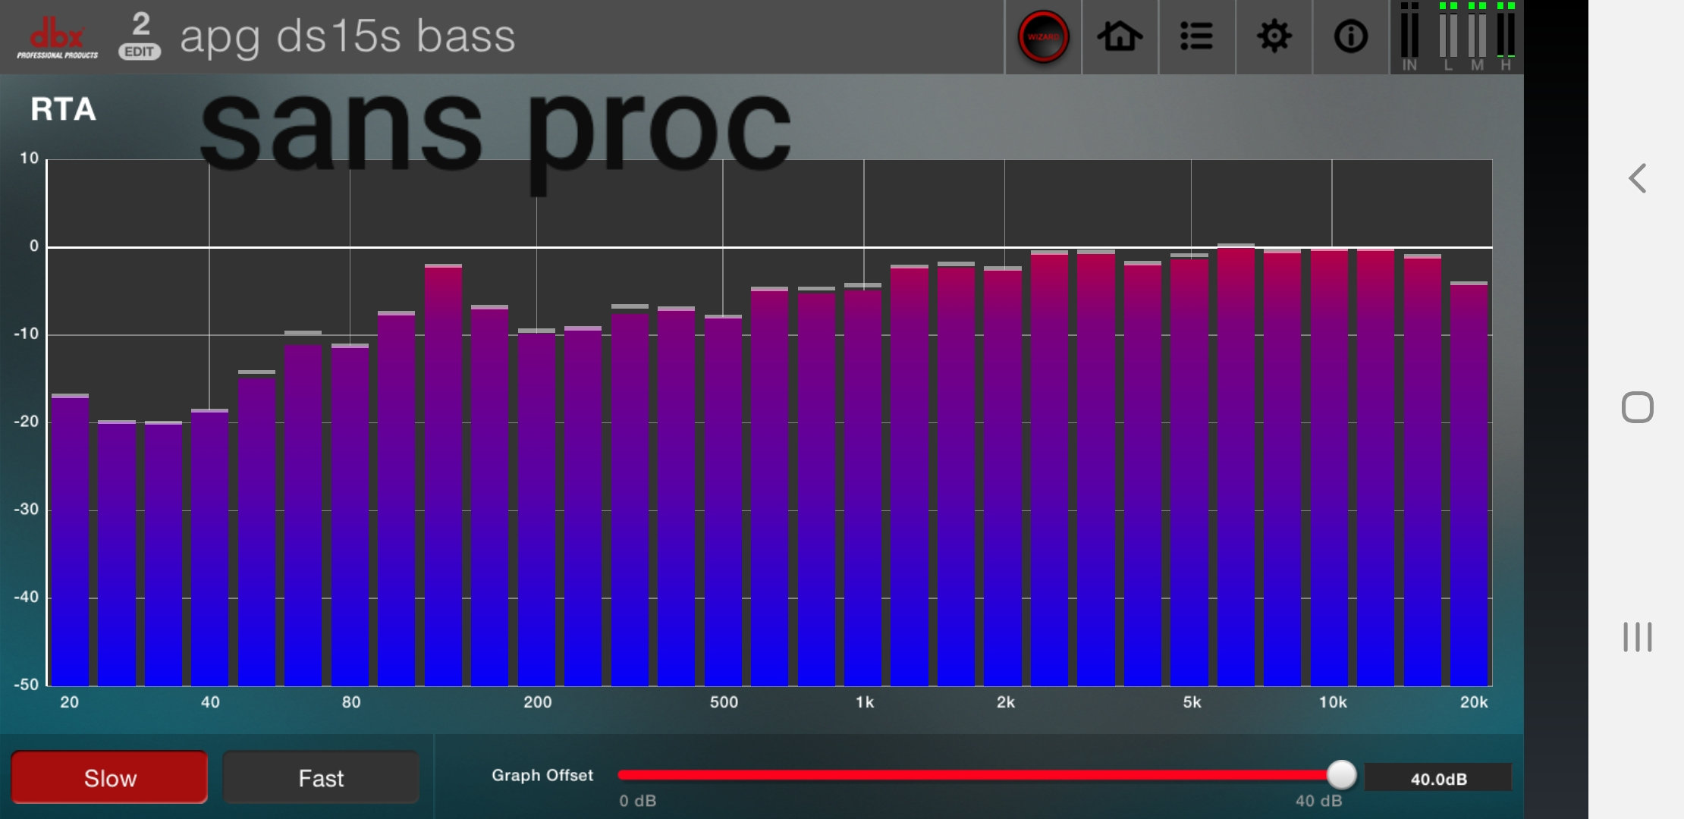Click the 1k frequency band bar
1684x819 pixels.
pos(863,485)
